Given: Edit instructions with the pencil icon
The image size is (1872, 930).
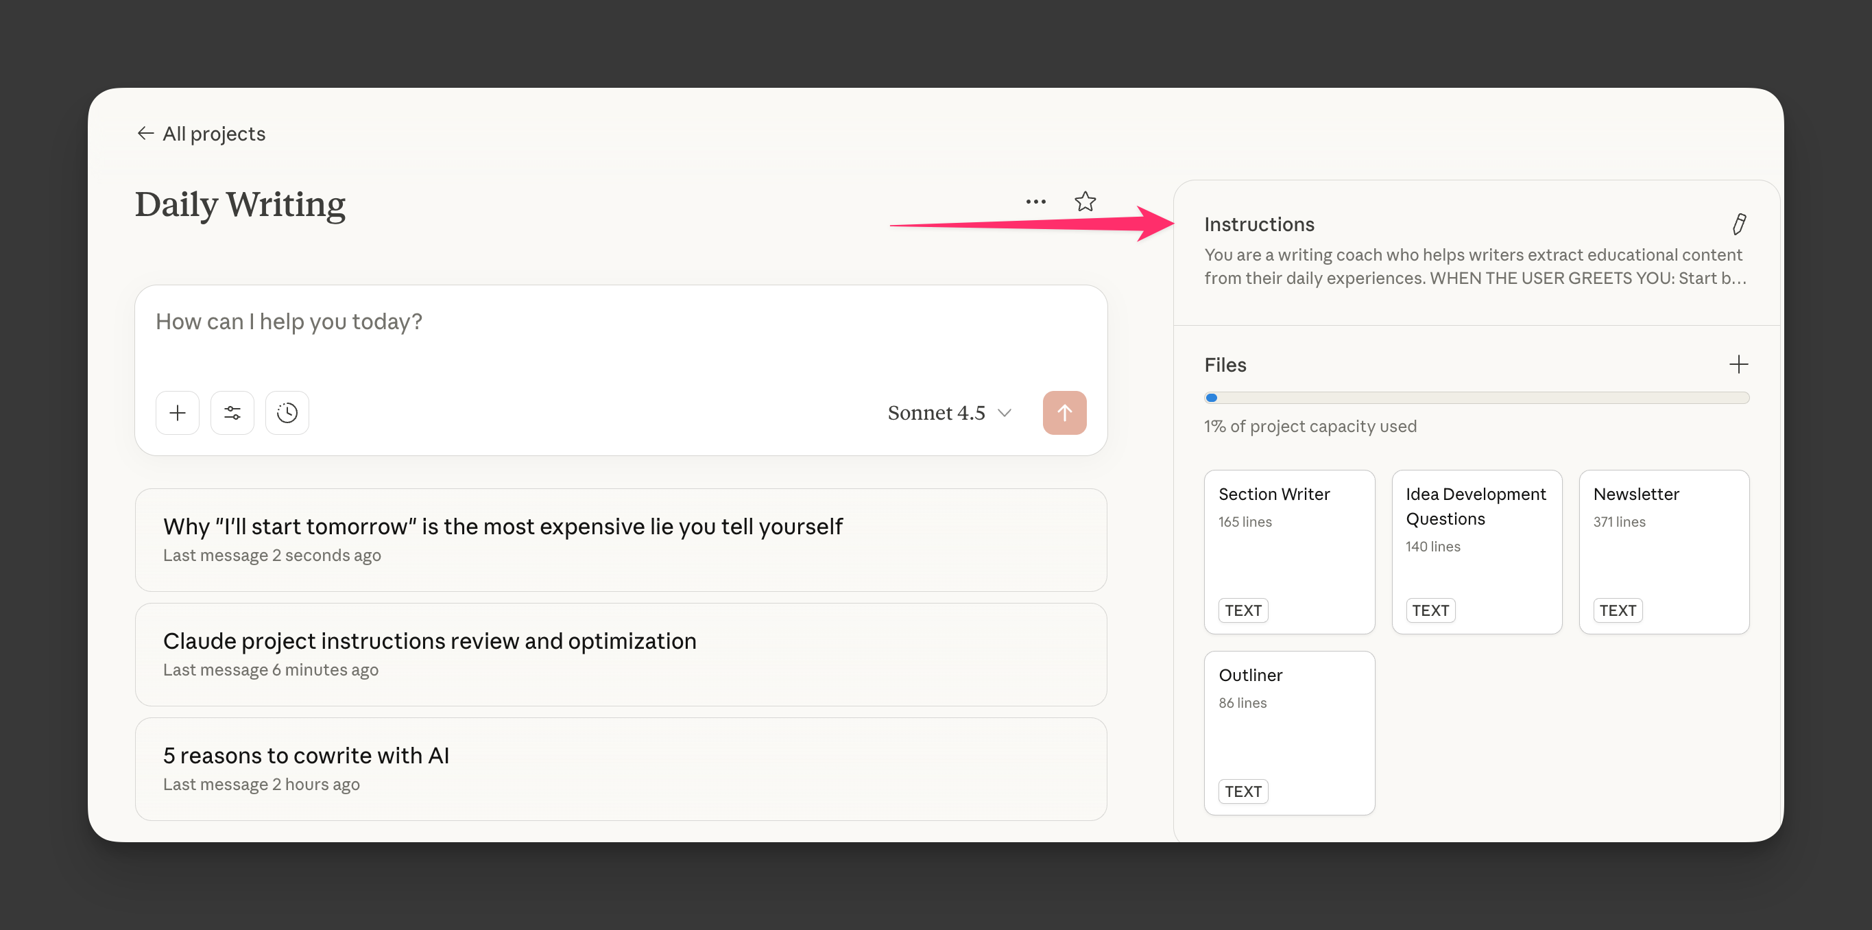Looking at the screenshot, I should click(1739, 224).
